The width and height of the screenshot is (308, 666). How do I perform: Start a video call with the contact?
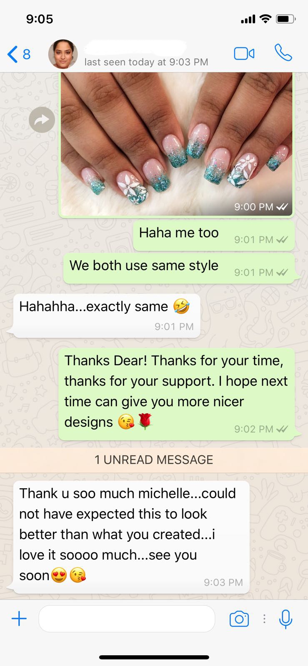pos(244,54)
